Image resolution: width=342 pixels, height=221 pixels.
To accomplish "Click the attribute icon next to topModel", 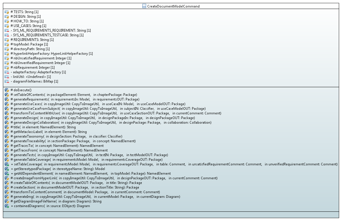I will coord(7,44).
